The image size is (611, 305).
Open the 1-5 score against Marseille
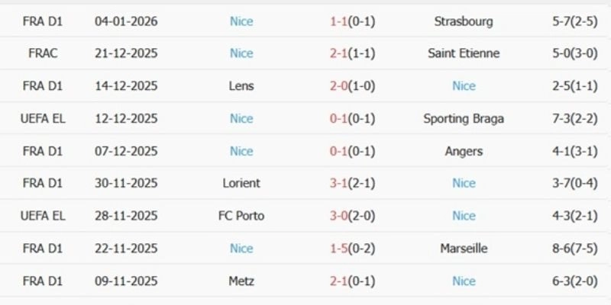tap(338, 249)
